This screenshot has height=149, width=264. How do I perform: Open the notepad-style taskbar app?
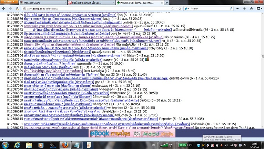point(77,145)
